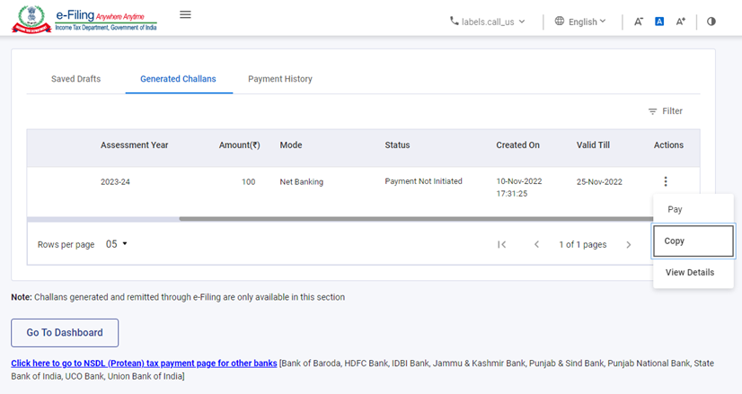
Task: Go to previous page arrow
Action: tap(536, 245)
